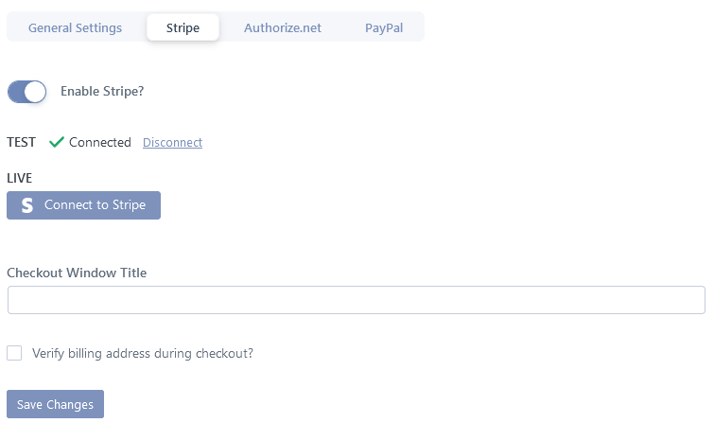Focus the Checkout Window Title input field
Viewport: 714px width, 423px height.
coord(357,300)
